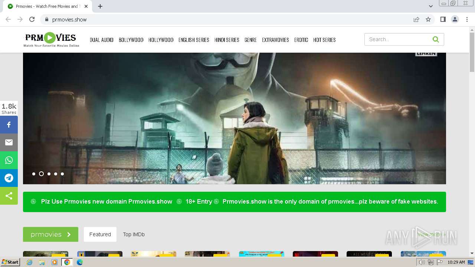The height and width of the screenshot is (267, 475).
Task: Click the address bar URL
Action: (69, 20)
